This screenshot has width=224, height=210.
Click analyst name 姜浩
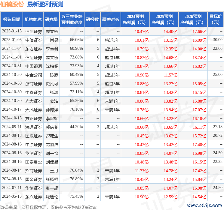click(x=54, y=101)
